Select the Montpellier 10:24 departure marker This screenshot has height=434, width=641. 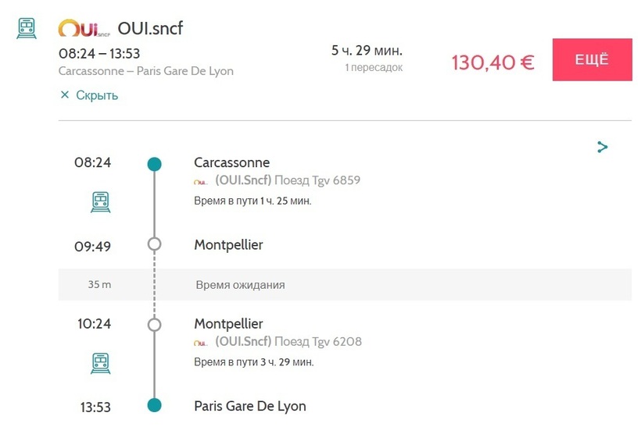154,325
